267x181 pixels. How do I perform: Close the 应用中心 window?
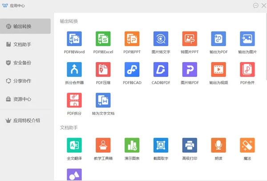264,6
